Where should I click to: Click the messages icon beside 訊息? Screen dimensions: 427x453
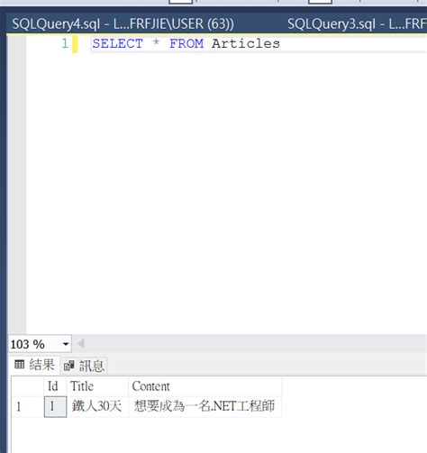[68, 366]
